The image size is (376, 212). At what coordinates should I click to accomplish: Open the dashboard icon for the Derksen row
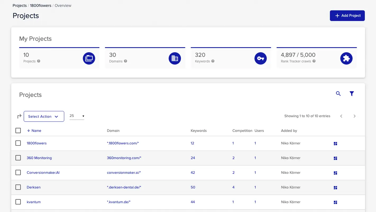(335, 187)
